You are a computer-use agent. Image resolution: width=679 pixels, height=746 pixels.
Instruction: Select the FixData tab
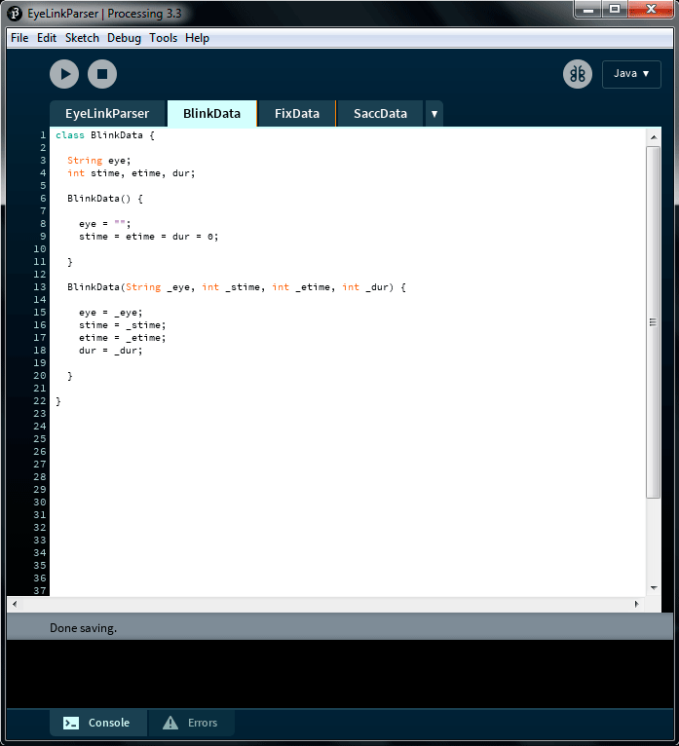pyautogui.click(x=297, y=114)
